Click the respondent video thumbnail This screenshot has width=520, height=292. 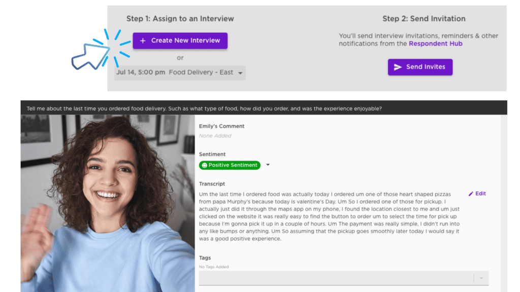[x=108, y=203]
